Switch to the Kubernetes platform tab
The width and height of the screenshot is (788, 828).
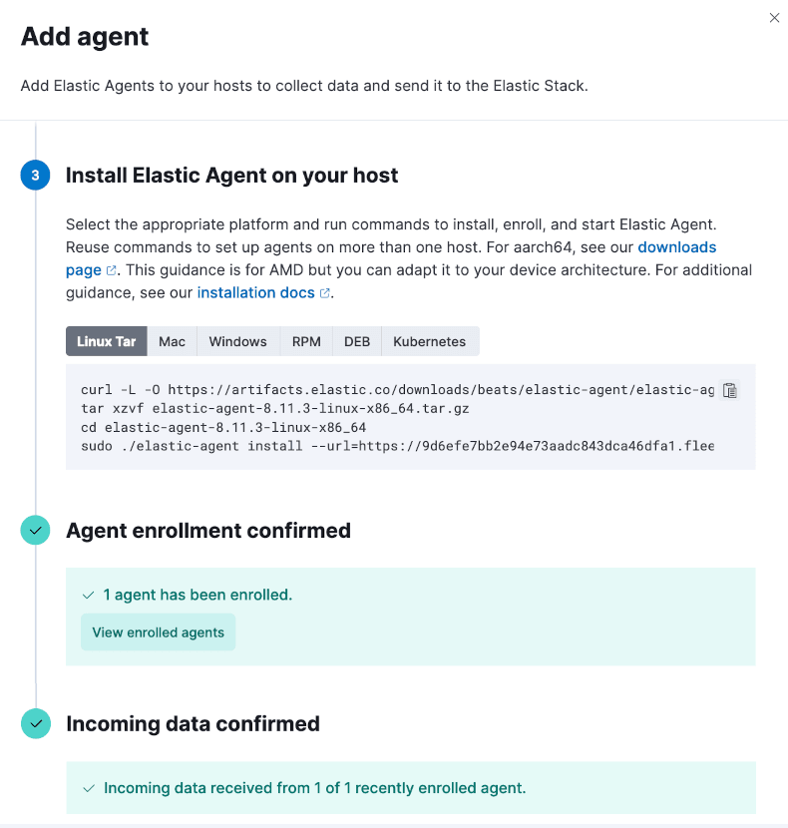coord(429,341)
